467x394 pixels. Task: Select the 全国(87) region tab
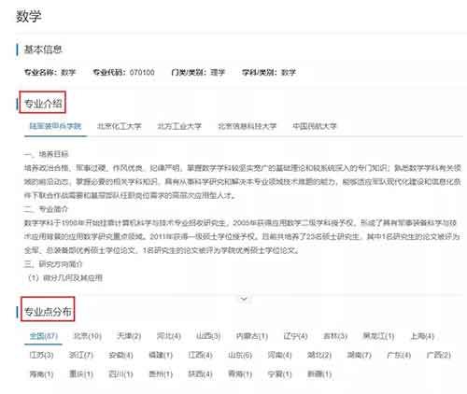(44, 336)
